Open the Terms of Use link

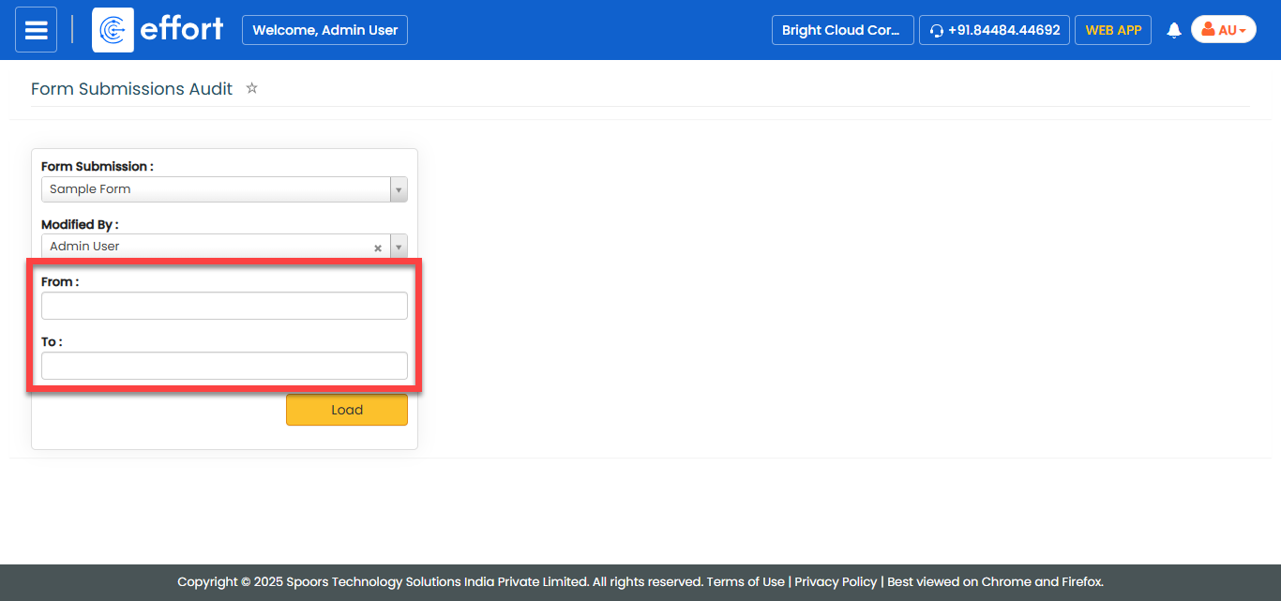tap(745, 581)
